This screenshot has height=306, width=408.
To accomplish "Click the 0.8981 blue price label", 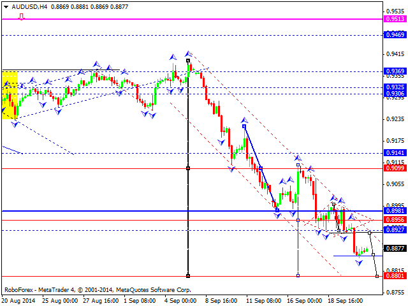I will coord(395,211).
